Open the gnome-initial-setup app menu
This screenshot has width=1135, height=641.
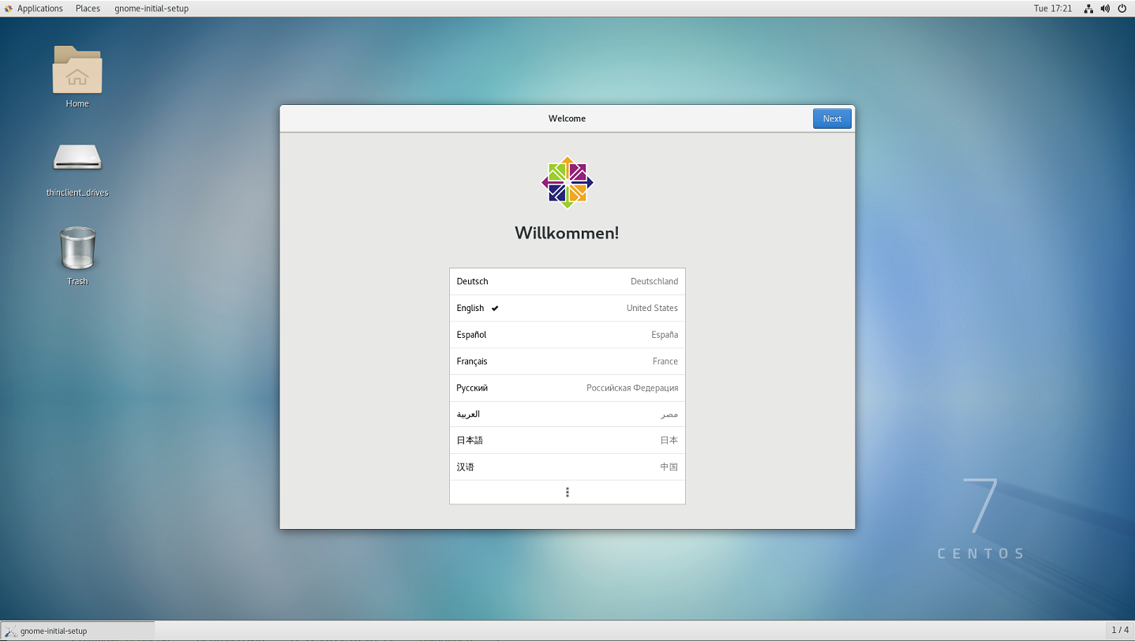[x=151, y=9]
